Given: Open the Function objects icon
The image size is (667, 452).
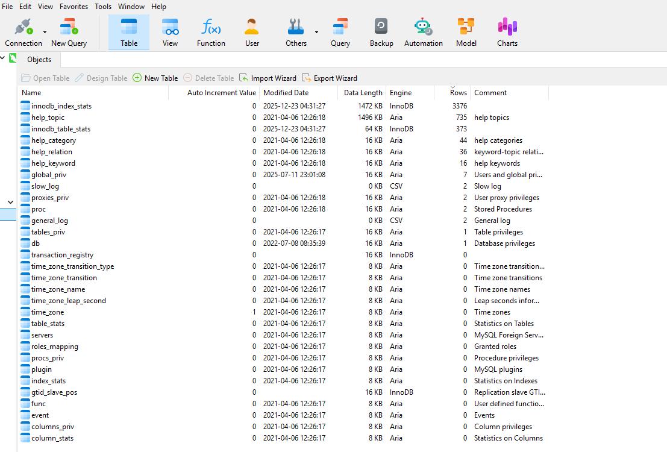Looking at the screenshot, I should click(211, 32).
